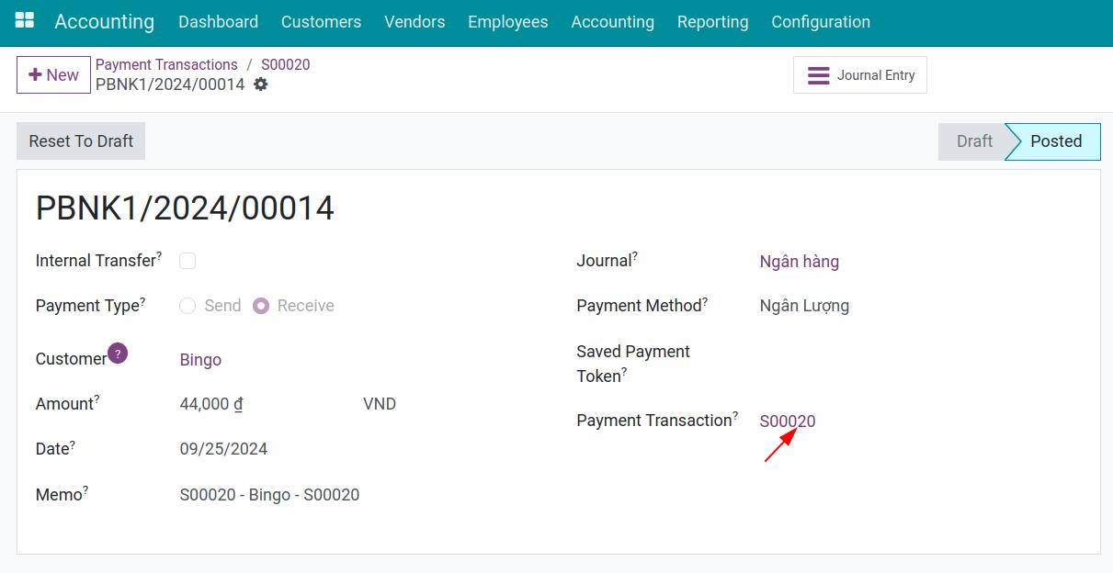Select the Receive payment type radio
The image size is (1113, 573).
pos(261,306)
